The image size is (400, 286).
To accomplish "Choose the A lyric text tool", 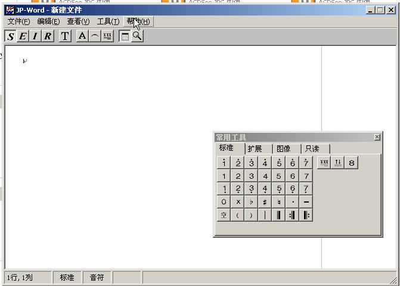I will [x=82, y=36].
